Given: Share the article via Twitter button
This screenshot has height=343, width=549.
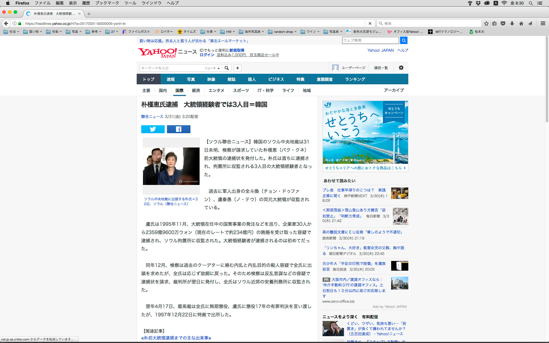Looking at the screenshot, I should (153, 129).
